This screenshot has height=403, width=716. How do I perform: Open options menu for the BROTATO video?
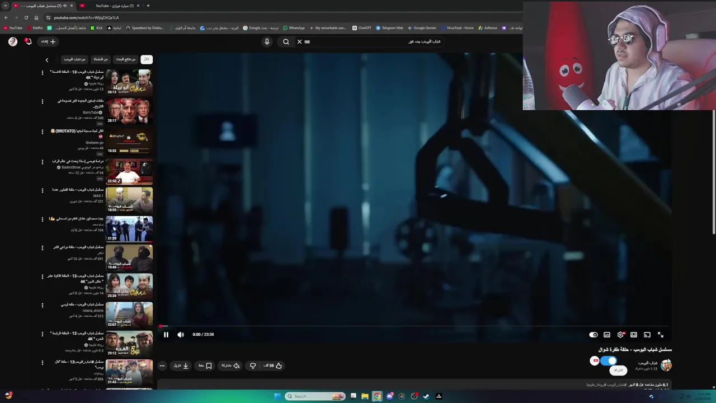point(43,132)
